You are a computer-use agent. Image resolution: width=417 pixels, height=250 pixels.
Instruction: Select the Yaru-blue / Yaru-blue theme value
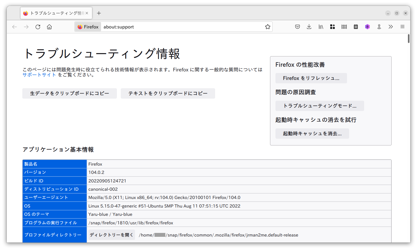[x=110, y=214]
